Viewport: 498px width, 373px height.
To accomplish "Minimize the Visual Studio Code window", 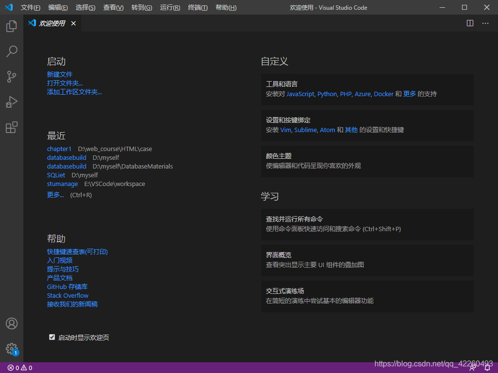I will (x=442, y=7).
